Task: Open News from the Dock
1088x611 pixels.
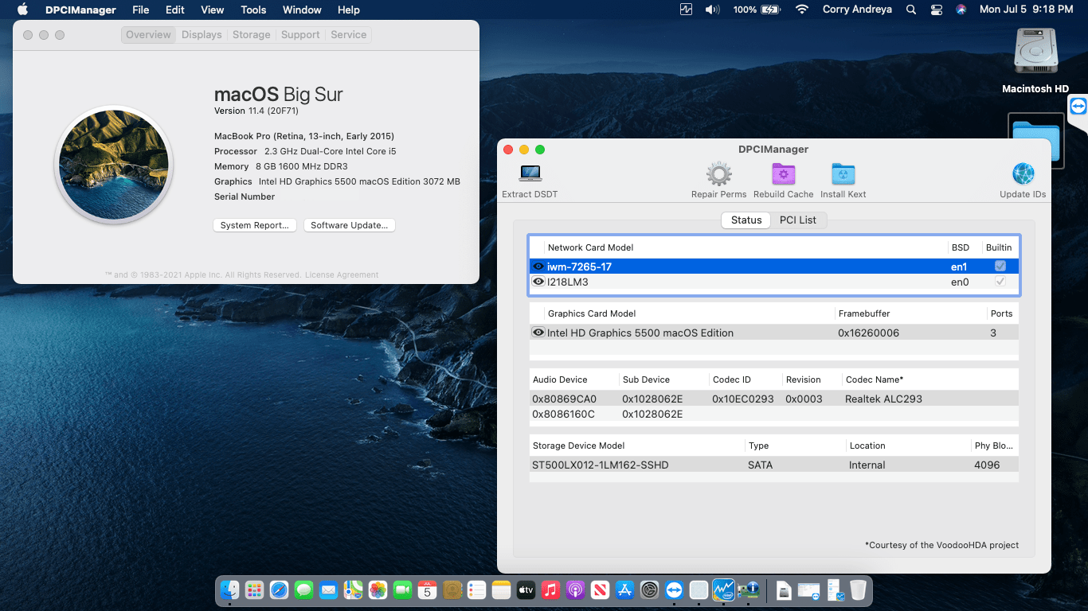Action: coord(600,590)
